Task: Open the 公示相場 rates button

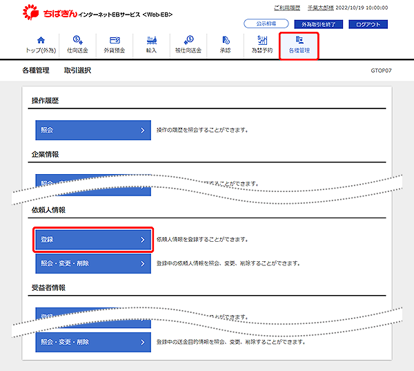Action: pyautogui.click(x=266, y=23)
